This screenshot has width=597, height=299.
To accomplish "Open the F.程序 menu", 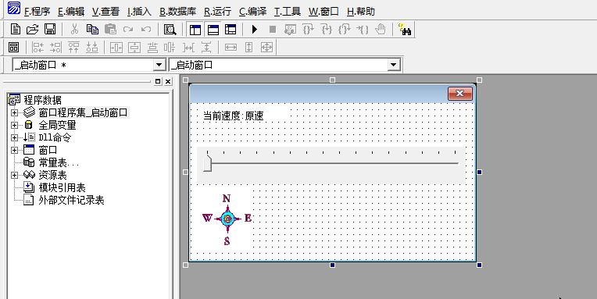I will coord(37,12).
